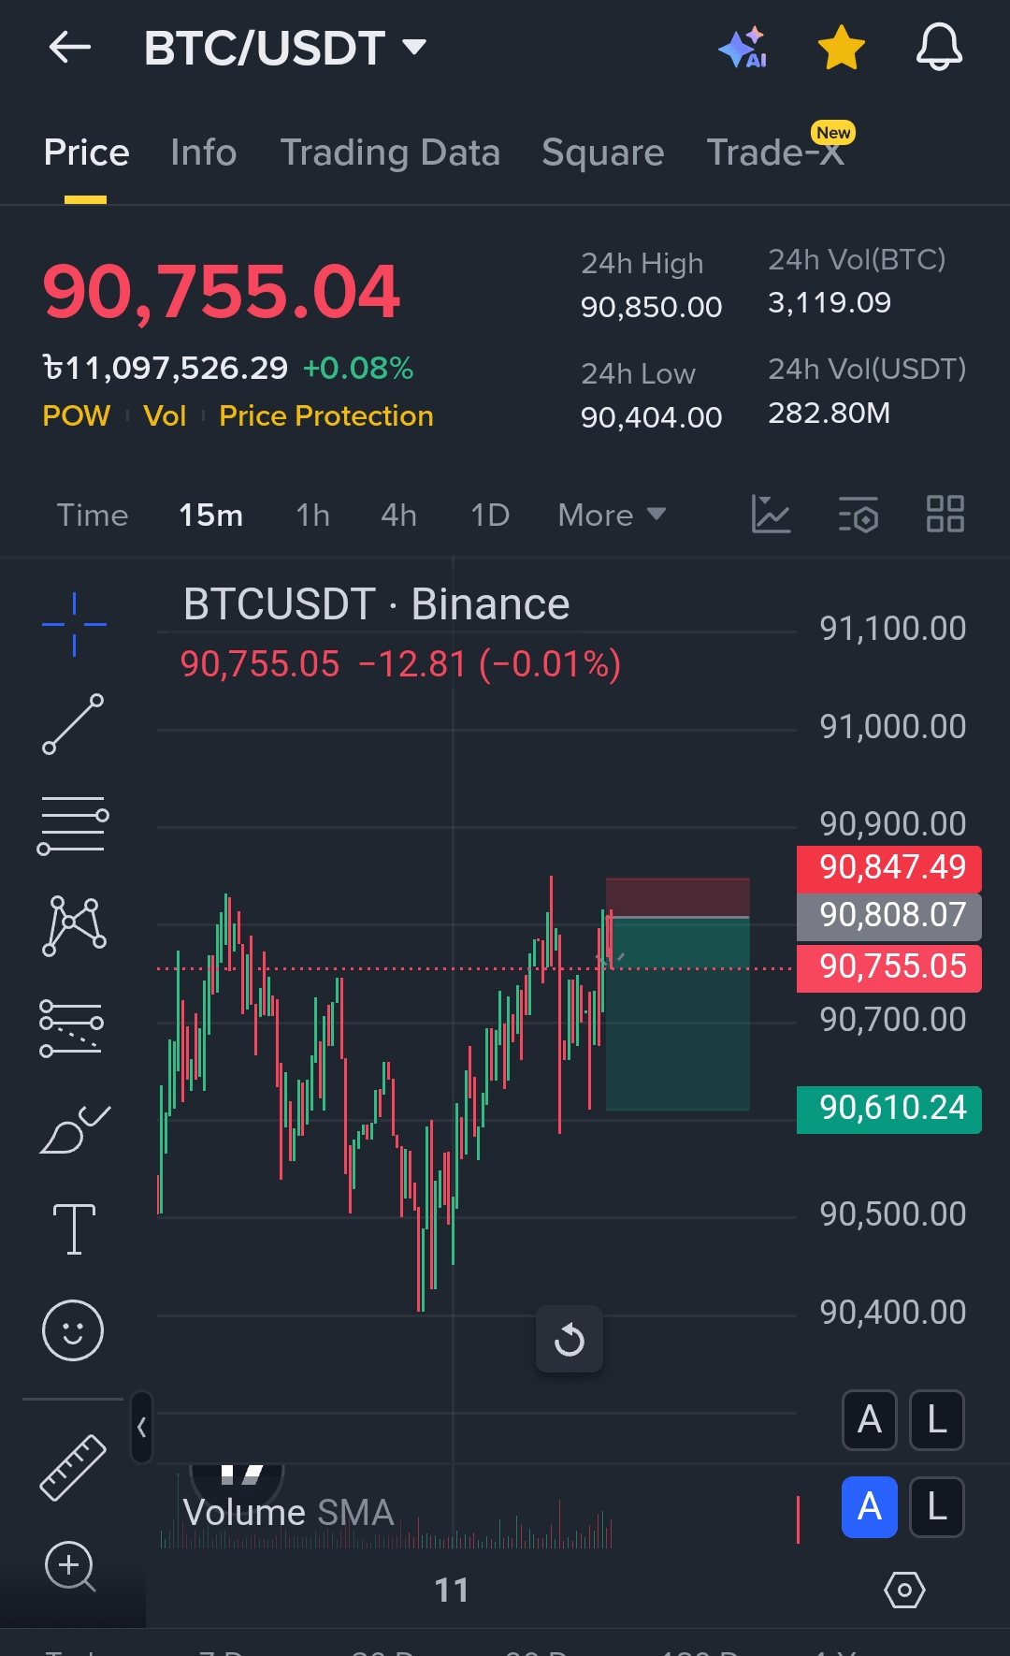Toggle log scale L on the price chart
Viewport: 1010px width, 1656px height.
(x=937, y=1420)
